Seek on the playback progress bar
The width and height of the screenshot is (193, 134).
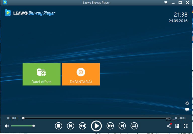pos(96,118)
